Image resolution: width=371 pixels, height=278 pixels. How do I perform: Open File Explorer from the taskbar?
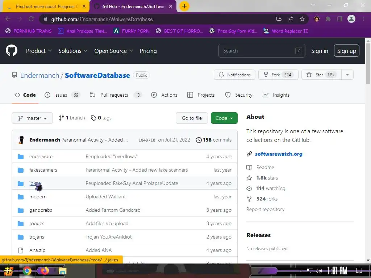point(62,271)
